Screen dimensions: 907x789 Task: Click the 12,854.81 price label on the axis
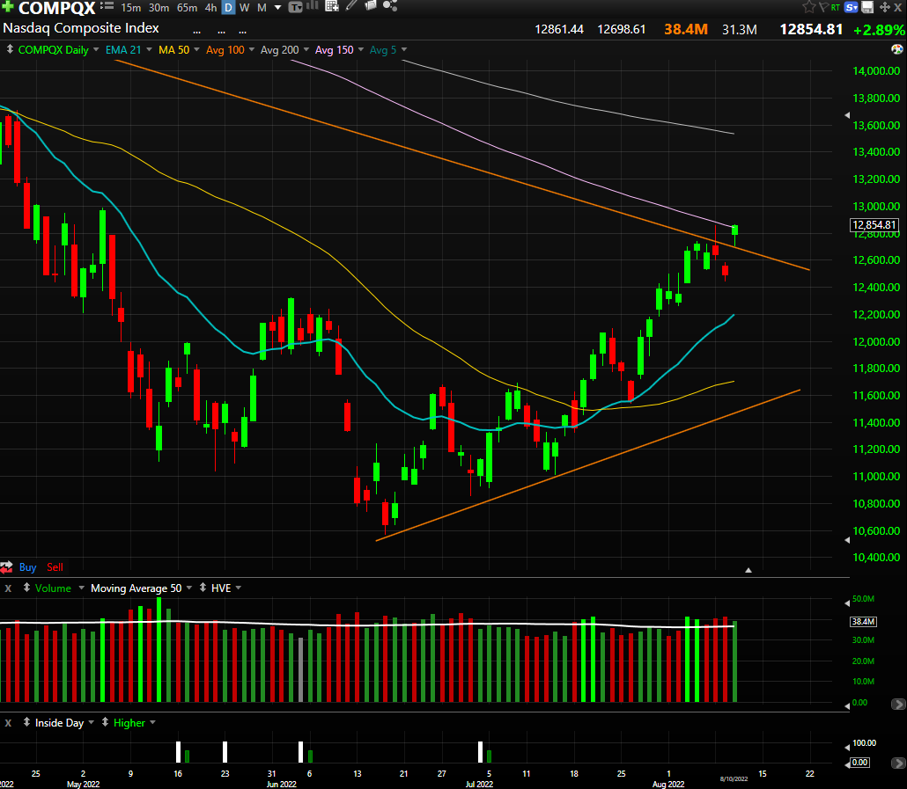pyautogui.click(x=874, y=224)
